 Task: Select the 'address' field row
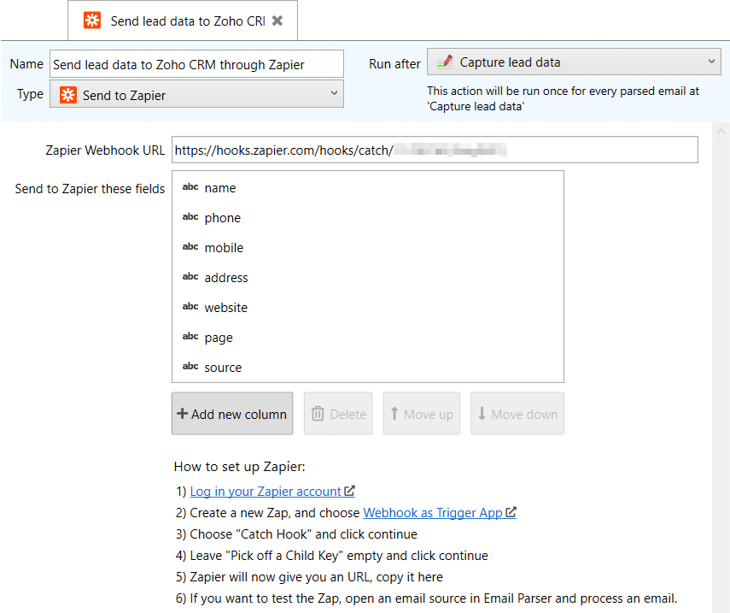[x=368, y=277]
